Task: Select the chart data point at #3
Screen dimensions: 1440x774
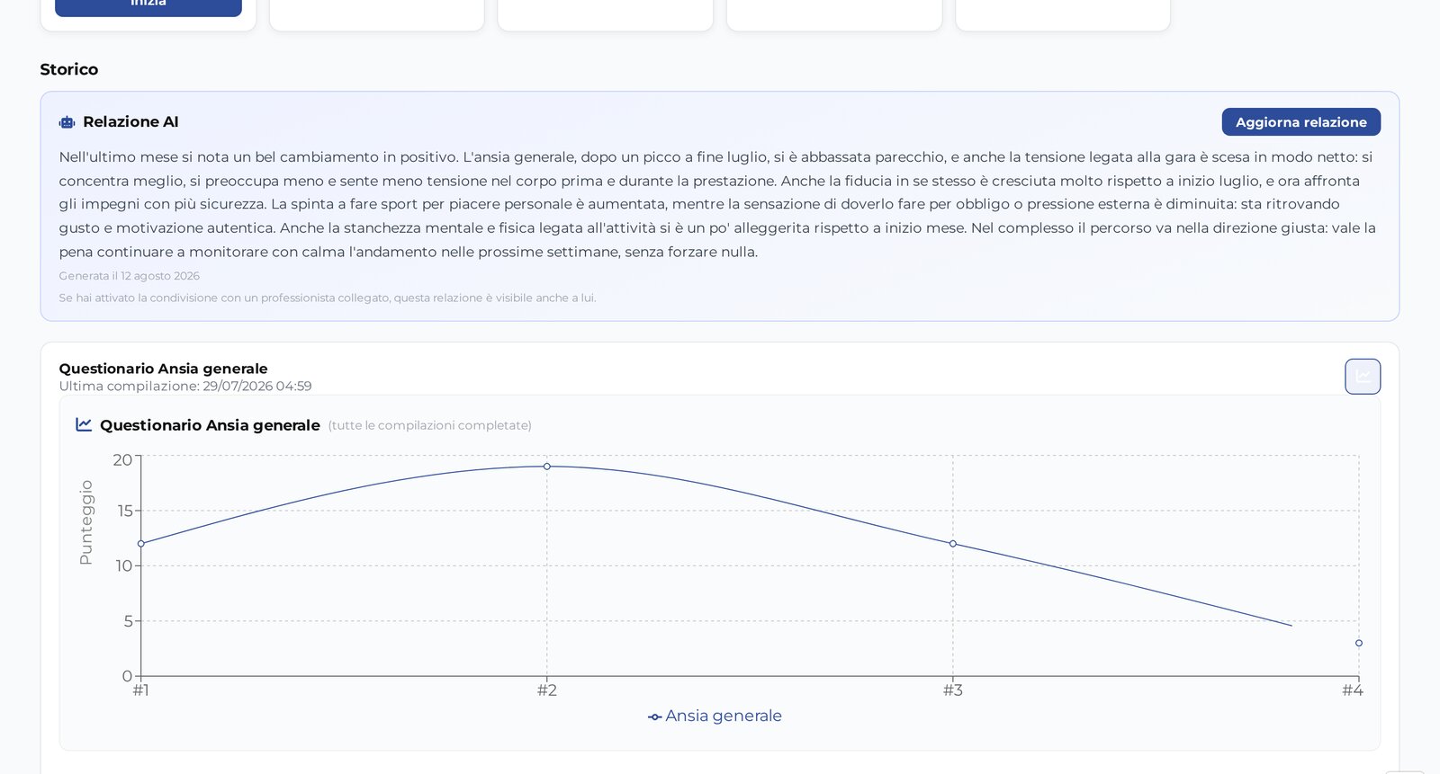Action: [x=953, y=544]
